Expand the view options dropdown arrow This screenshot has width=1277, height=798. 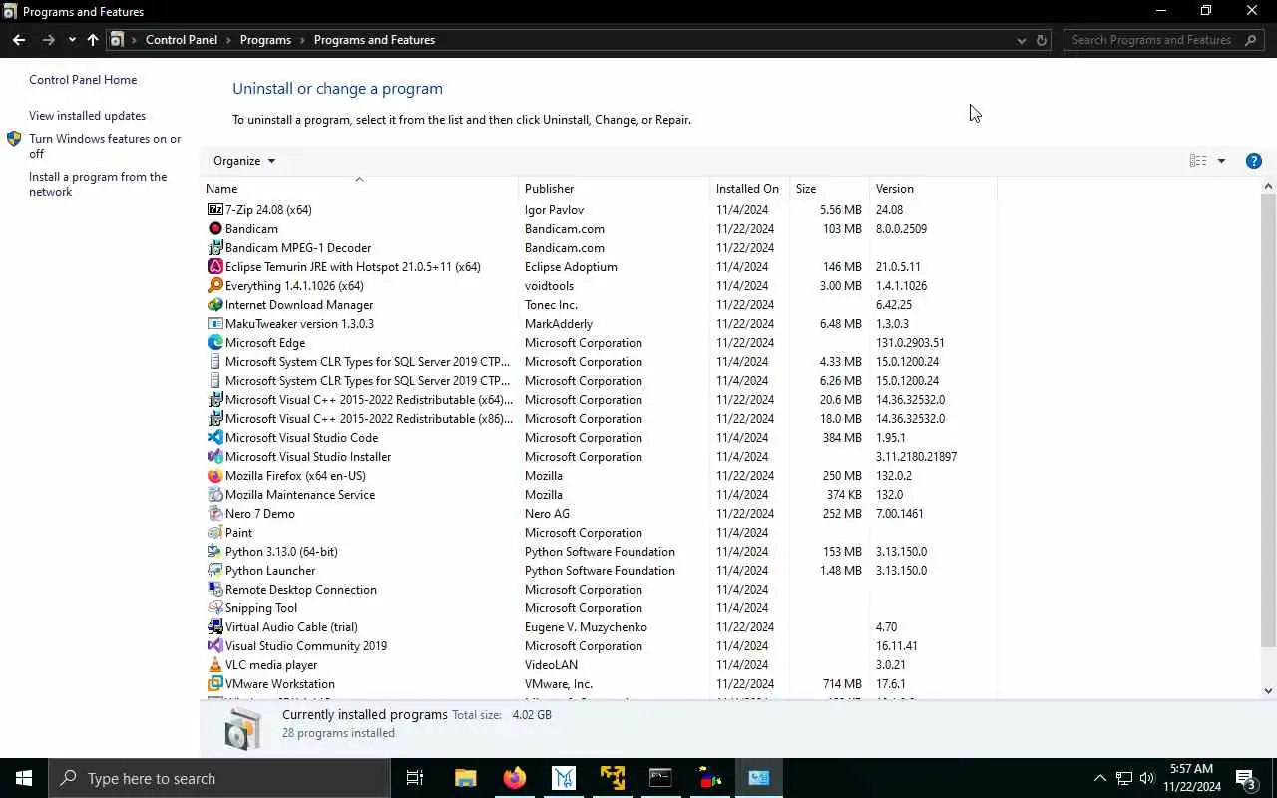point(1221,161)
